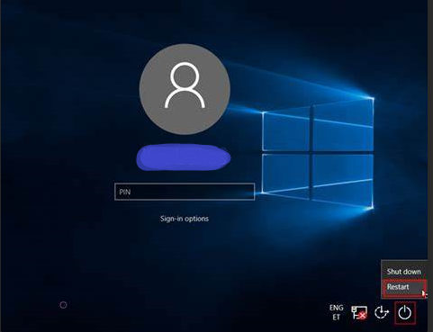Open the ENG input language switcher

pos(336,308)
